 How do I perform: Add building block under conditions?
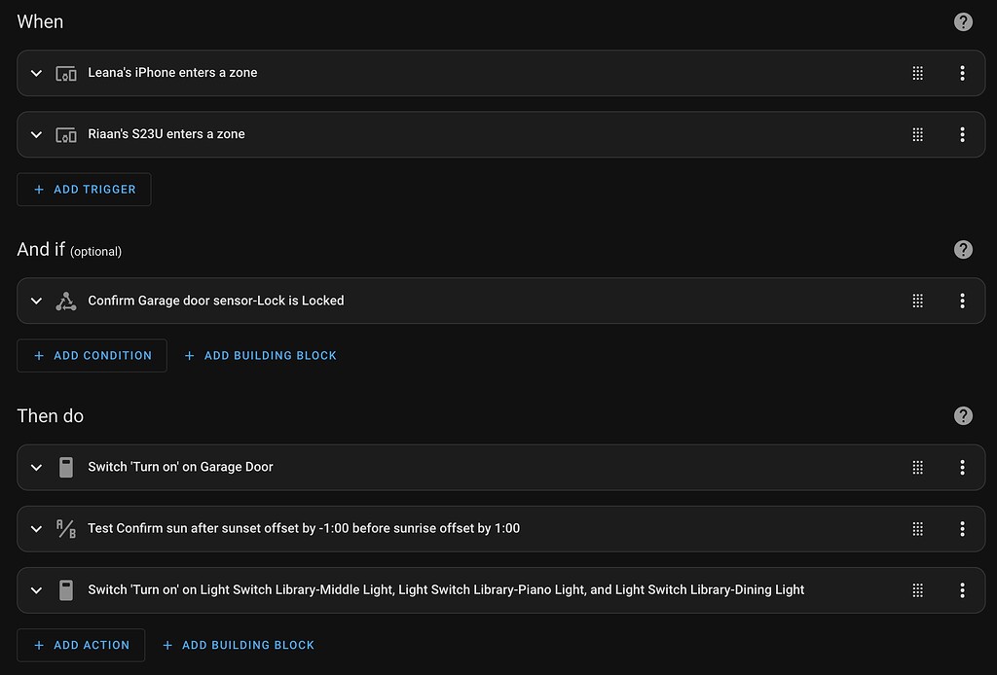(x=260, y=356)
